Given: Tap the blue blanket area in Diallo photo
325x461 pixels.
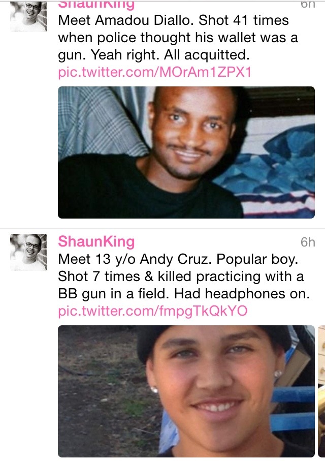Looking at the screenshot, I should (270, 165).
